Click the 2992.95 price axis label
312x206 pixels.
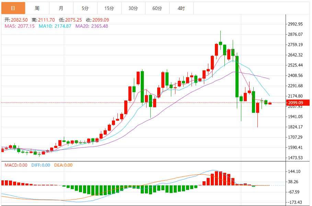pyautogui.click(x=295, y=24)
